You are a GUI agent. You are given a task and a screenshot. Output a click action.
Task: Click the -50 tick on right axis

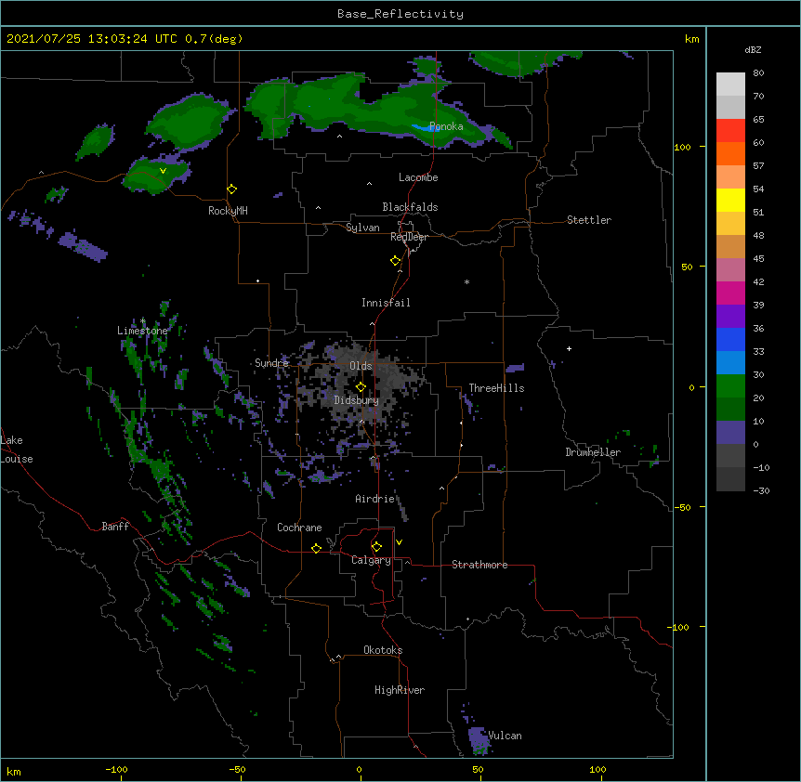click(x=682, y=507)
